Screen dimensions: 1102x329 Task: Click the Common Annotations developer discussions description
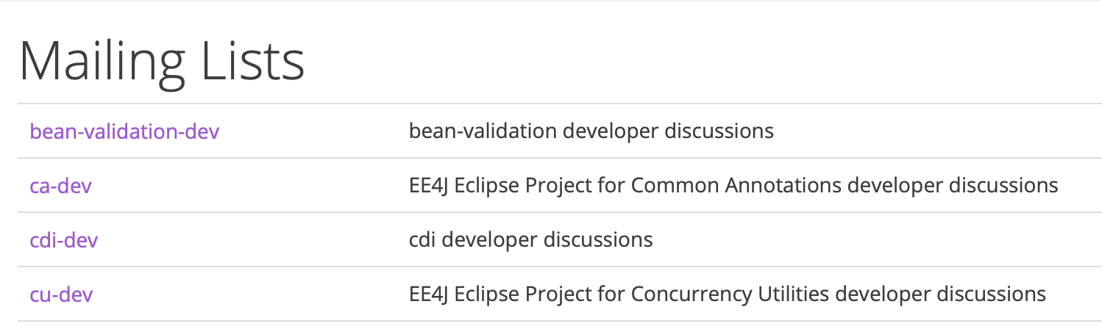coord(733,186)
